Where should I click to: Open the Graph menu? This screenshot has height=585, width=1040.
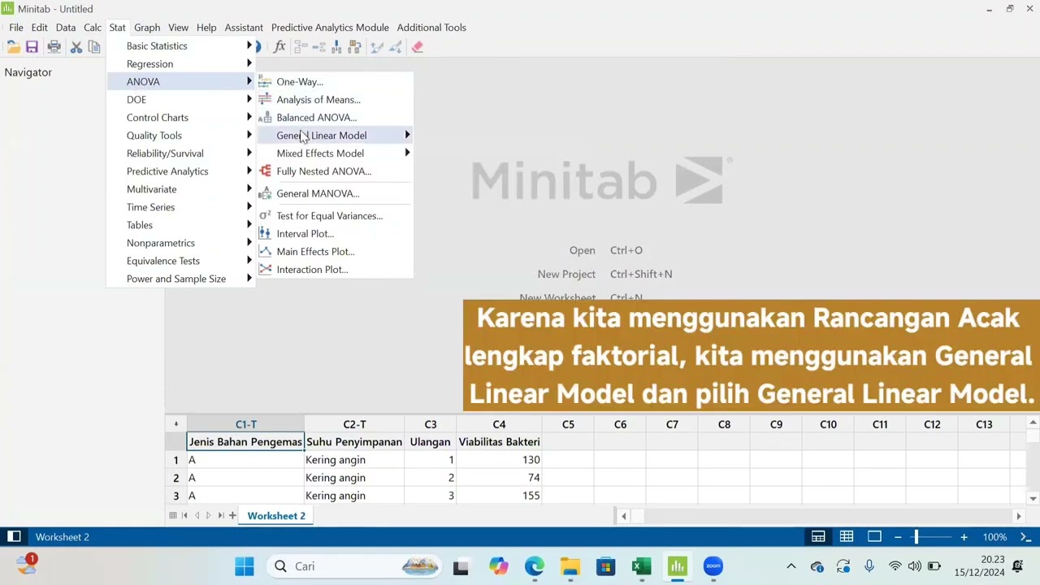pos(147,28)
